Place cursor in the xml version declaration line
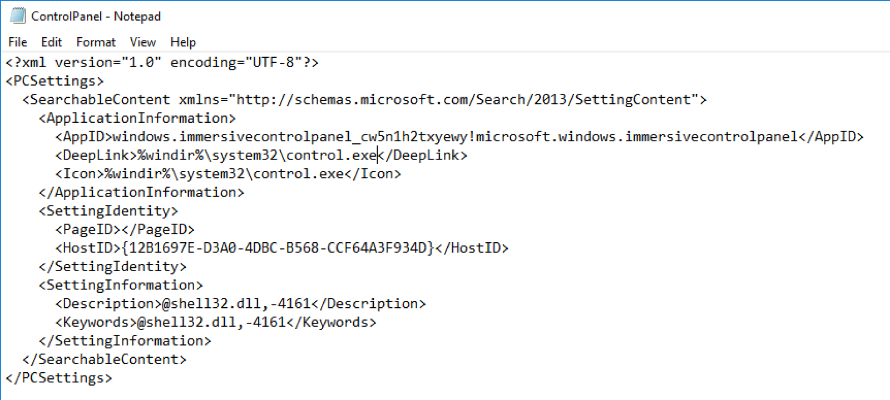 click(161, 63)
